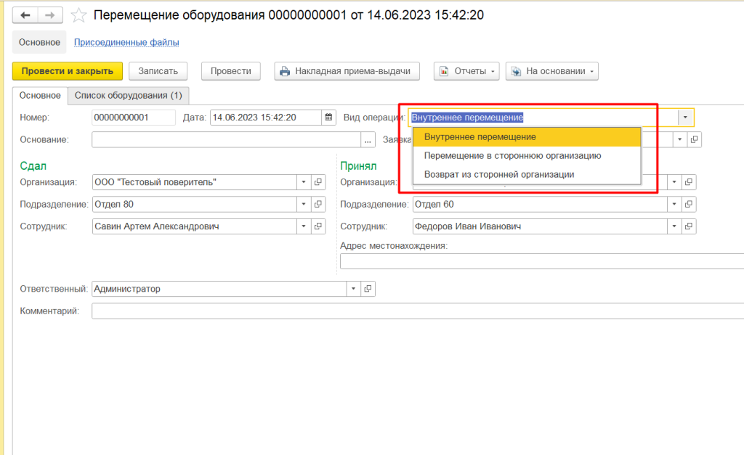The height and width of the screenshot is (455, 744).
Task: Open the Отчеты menu
Action: (466, 71)
